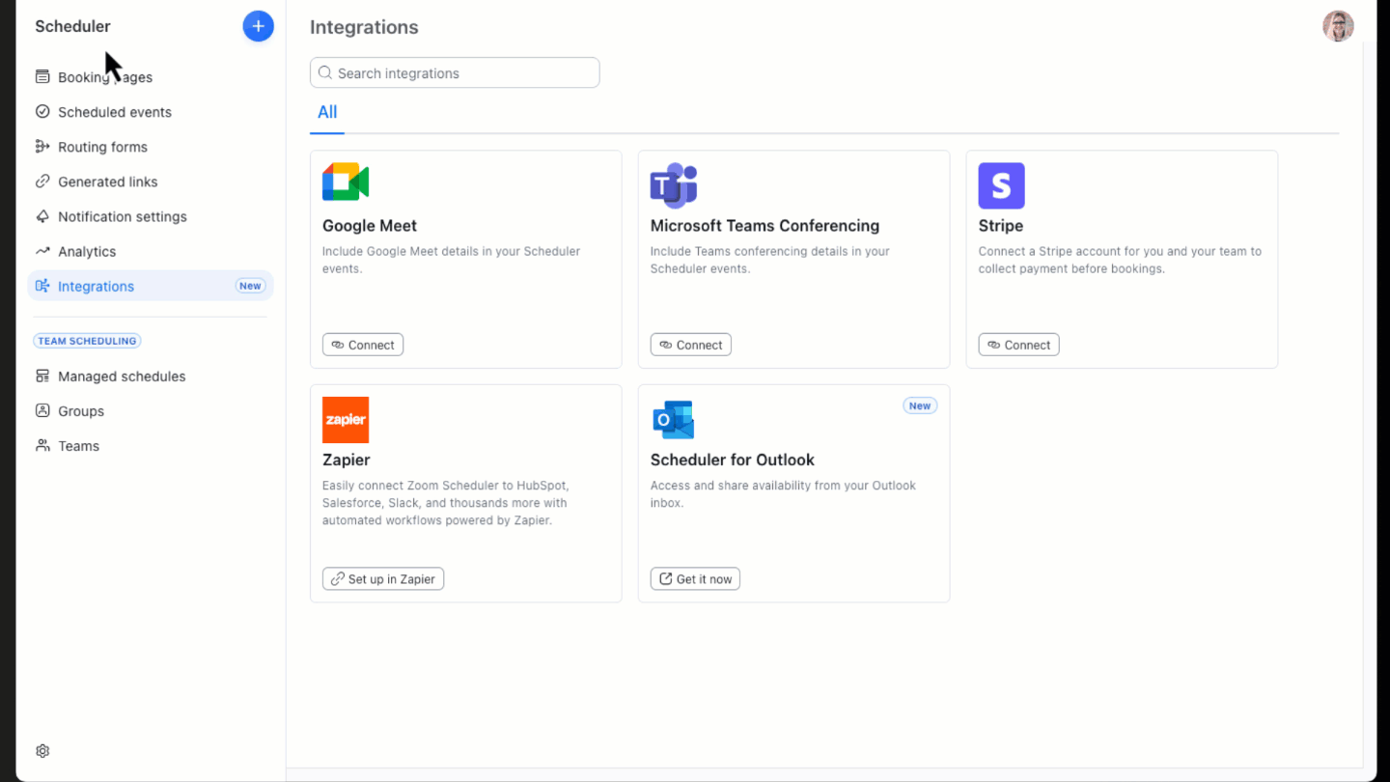
Task: Click the Integrations page heading
Action: tap(364, 27)
